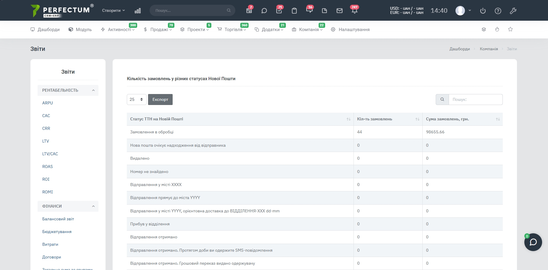Open the CAC report link
The height and width of the screenshot is (270, 548).
(46, 116)
